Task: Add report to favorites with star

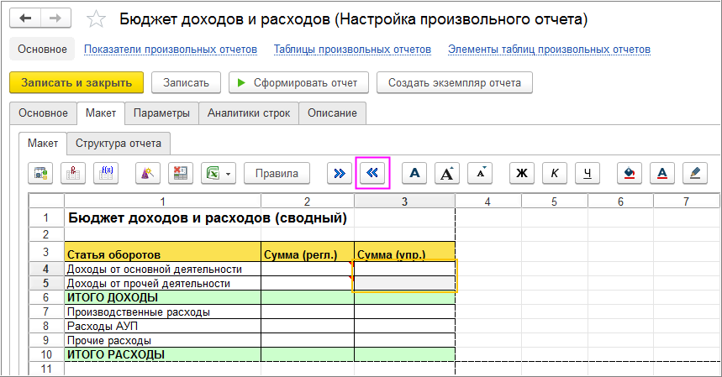Action: (97, 18)
